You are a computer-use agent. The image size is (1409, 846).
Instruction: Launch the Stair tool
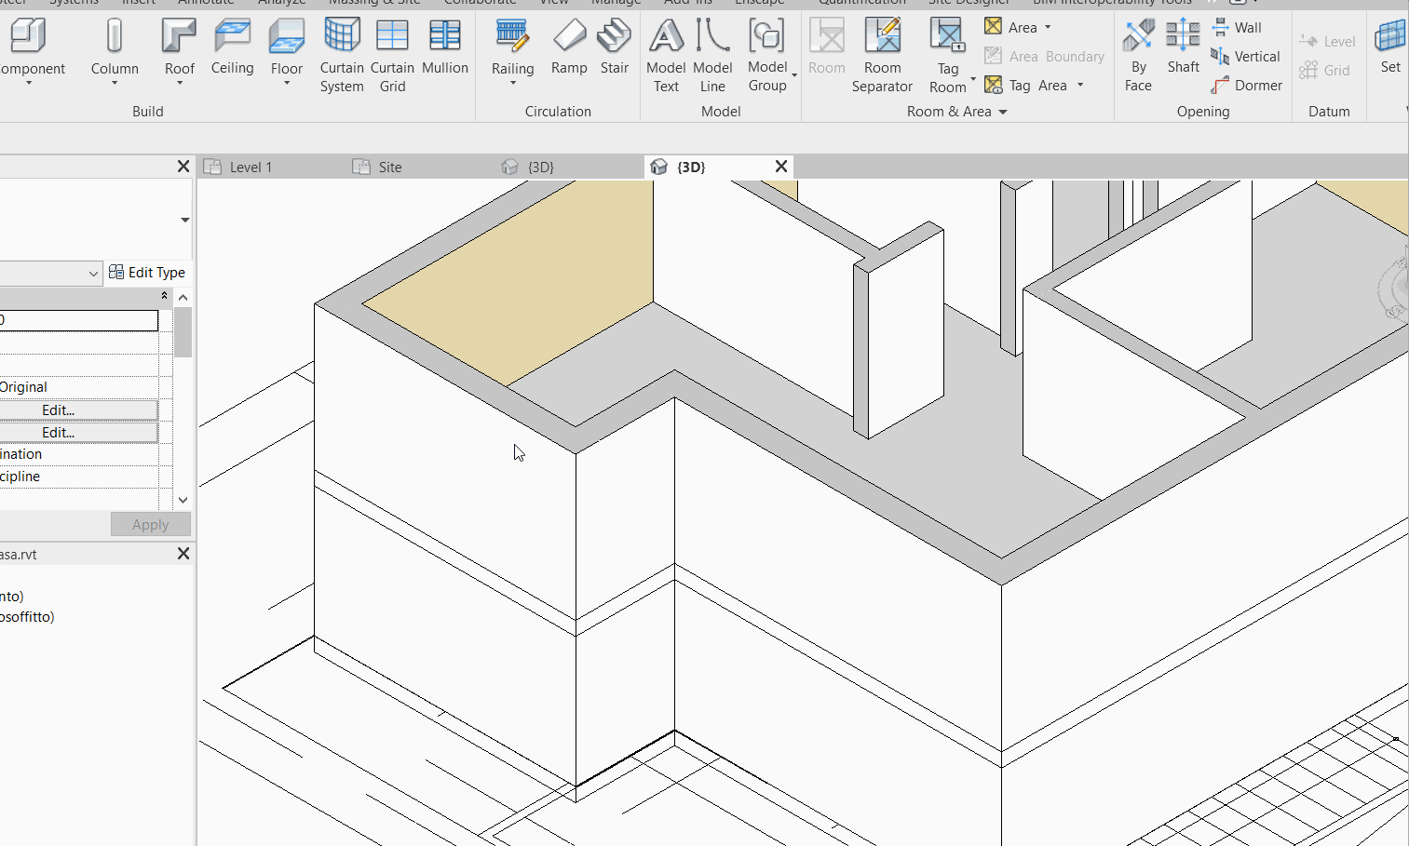614,51
